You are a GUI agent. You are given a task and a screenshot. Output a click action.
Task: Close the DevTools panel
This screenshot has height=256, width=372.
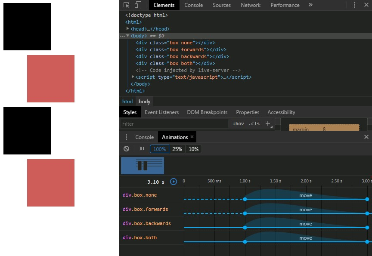366,5
